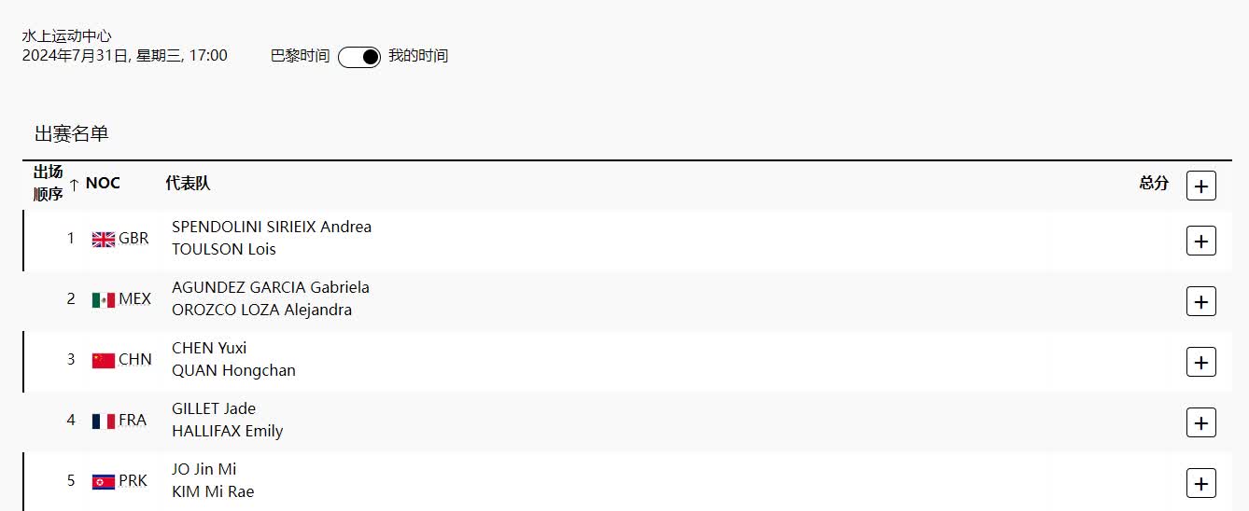Expand the CHN team row details
The height and width of the screenshot is (511, 1249).
[1200, 362]
